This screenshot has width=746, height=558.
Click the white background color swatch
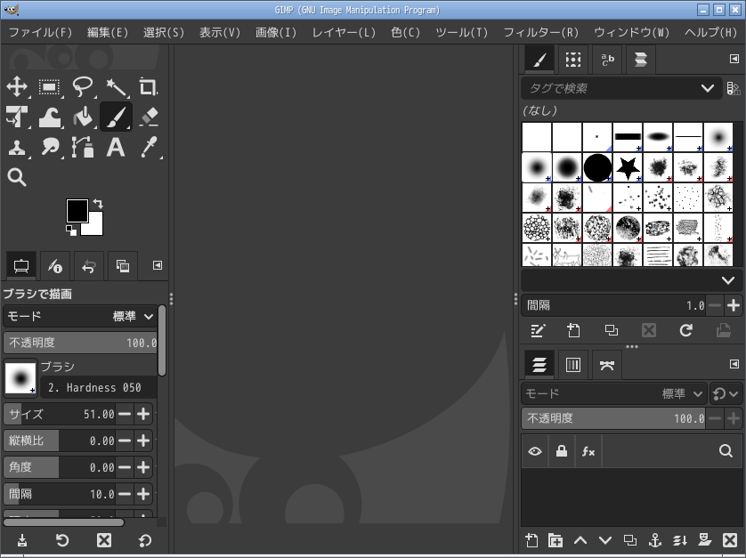tap(95, 229)
